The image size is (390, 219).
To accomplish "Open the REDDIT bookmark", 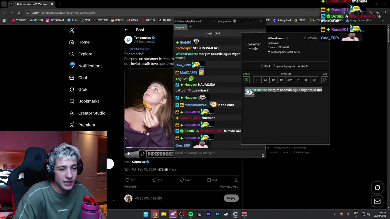I will click(117, 20).
